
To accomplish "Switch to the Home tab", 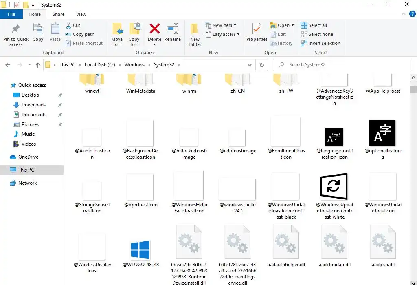I will pyautogui.click(x=35, y=14).
